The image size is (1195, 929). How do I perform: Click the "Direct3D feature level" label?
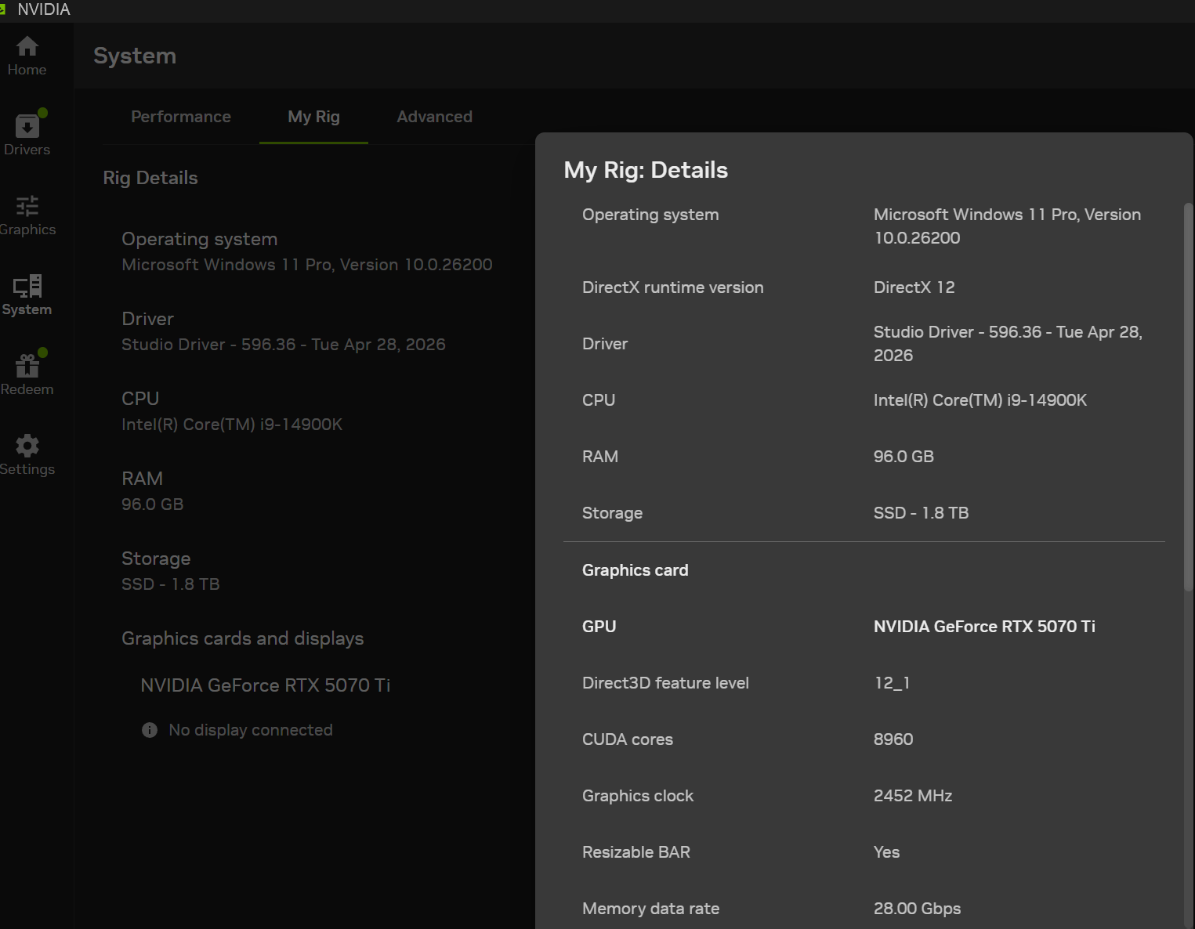pos(666,683)
